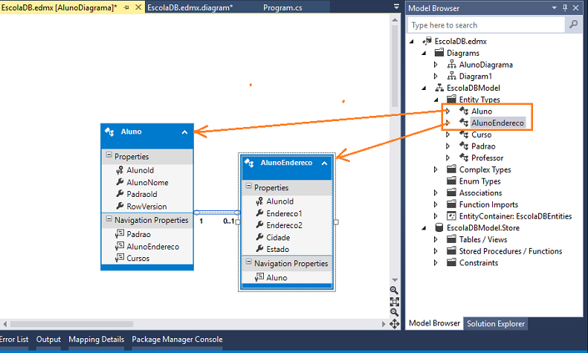588x353 pixels.
Task: Open Model Browser window options dropdown
Action: click(555, 8)
